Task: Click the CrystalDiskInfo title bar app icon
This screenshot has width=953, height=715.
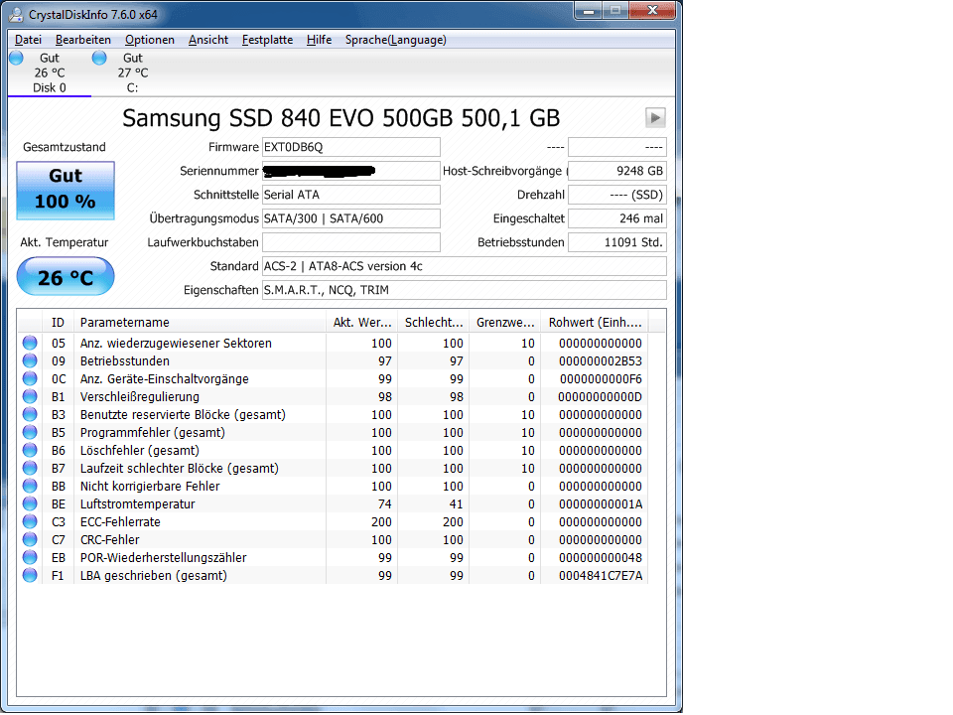Action: click(x=16, y=14)
